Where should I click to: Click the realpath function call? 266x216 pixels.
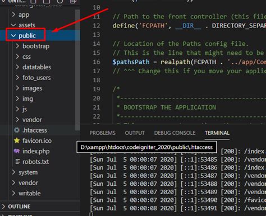pyautogui.click(x=175, y=62)
